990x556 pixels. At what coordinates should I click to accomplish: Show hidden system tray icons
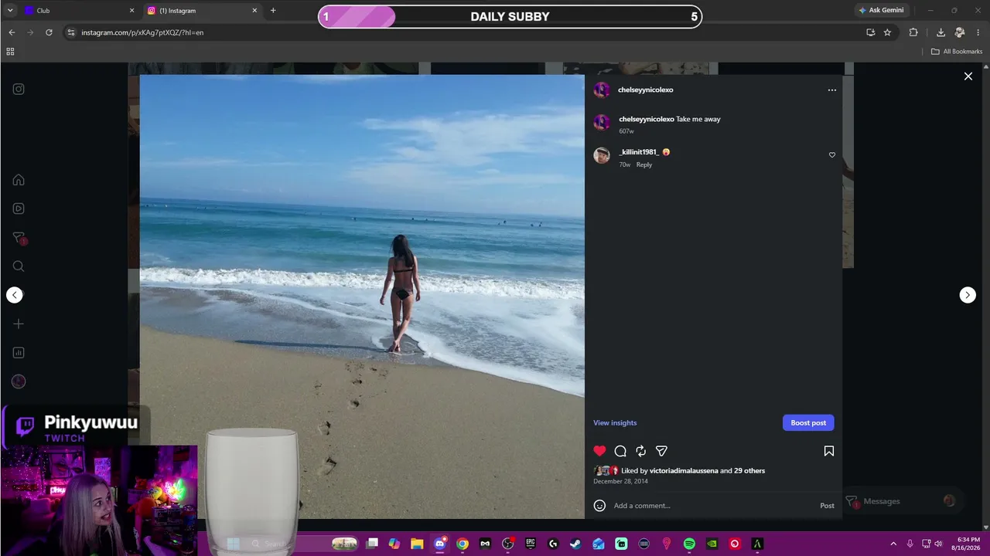click(893, 544)
